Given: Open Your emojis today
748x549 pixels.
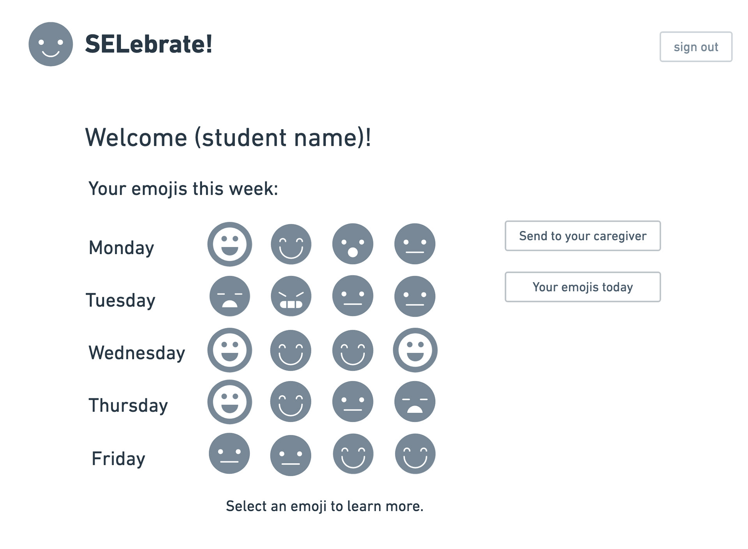Looking at the screenshot, I should tap(582, 287).
